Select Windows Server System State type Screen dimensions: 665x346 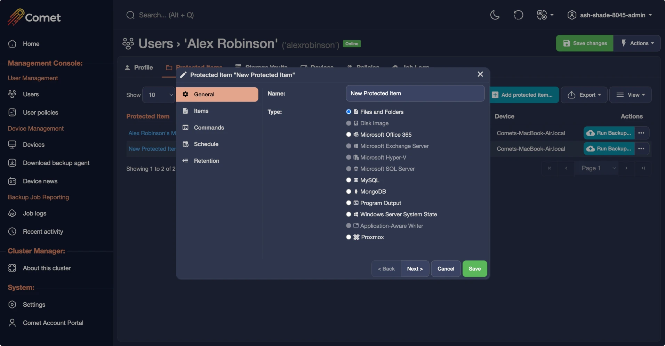(348, 214)
